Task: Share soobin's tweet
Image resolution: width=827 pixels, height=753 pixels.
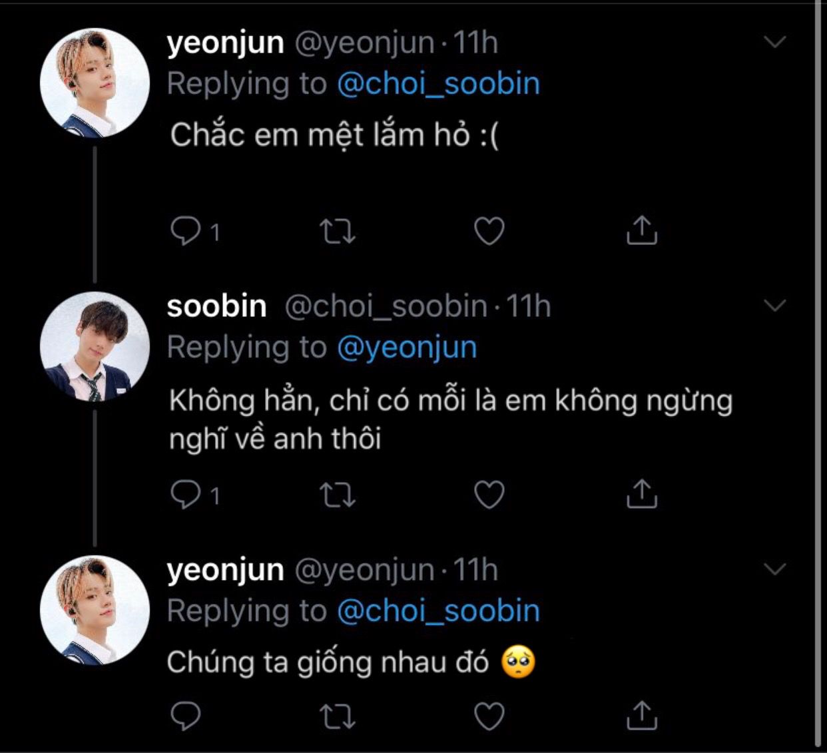Action: (642, 494)
